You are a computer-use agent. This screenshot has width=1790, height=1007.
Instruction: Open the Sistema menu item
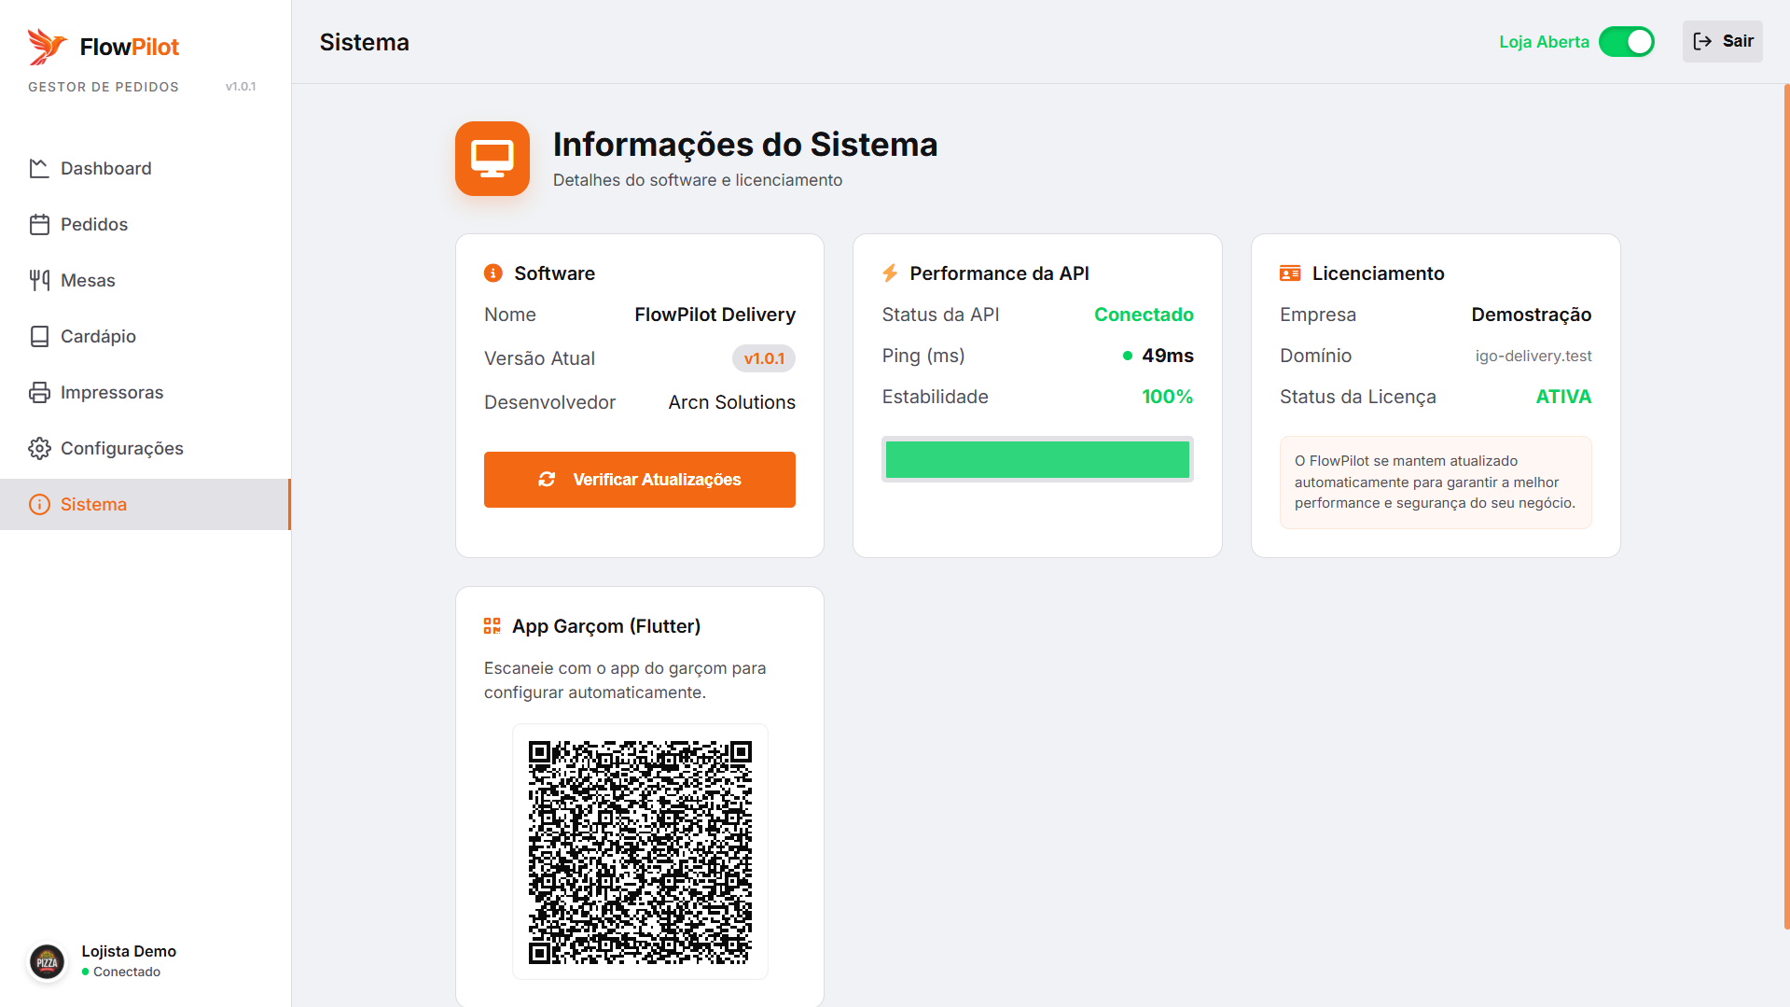click(x=93, y=504)
